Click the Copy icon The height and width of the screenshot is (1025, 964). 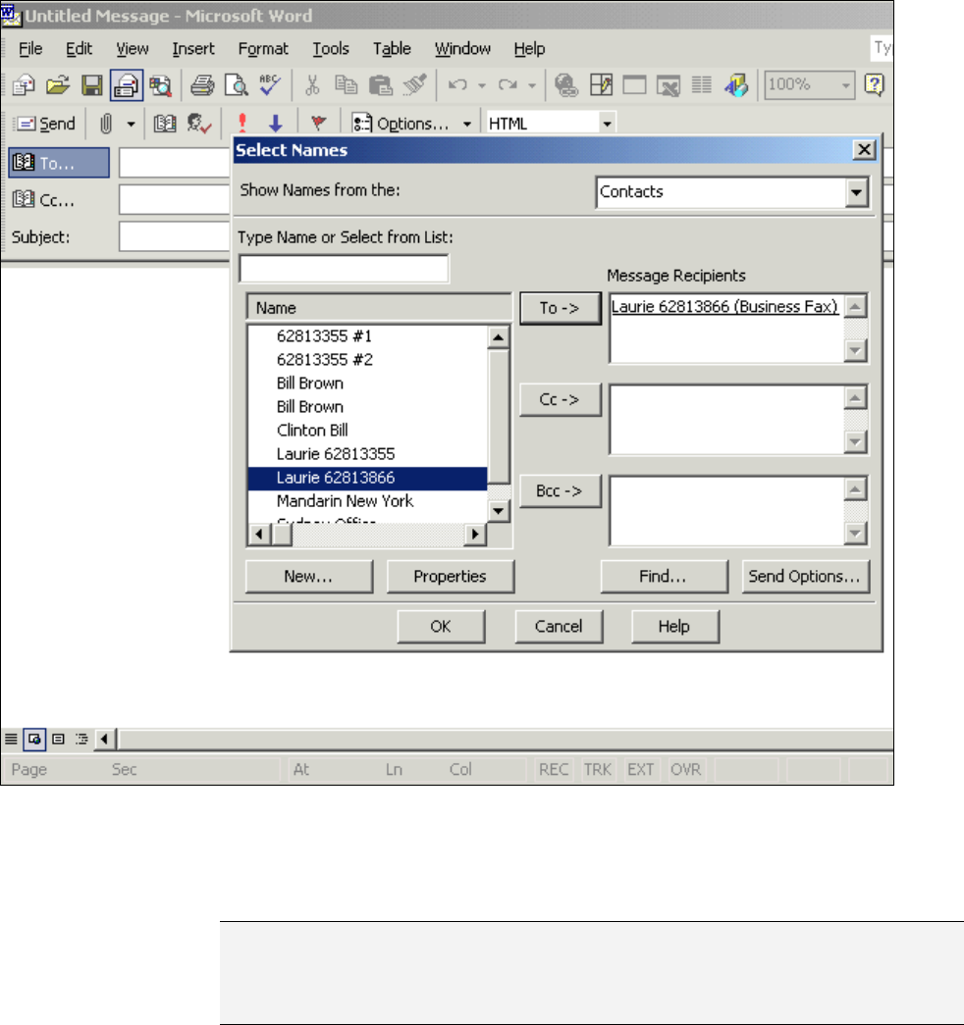coord(347,85)
